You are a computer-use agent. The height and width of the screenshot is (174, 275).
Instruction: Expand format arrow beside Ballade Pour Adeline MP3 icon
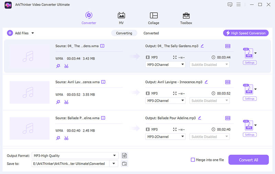coord(255,125)
